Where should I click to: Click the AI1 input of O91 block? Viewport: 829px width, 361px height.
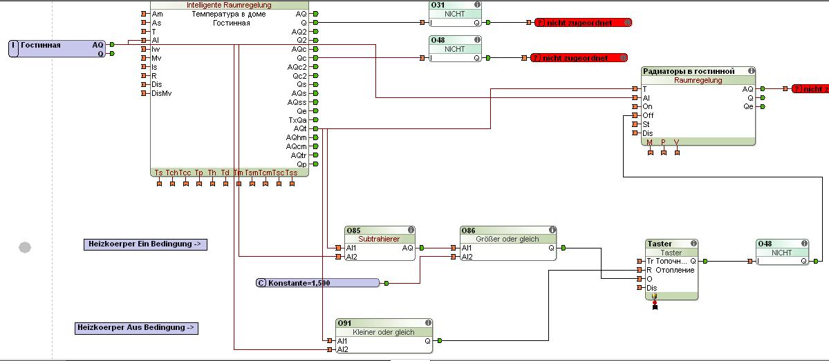[x=329, y=340]
